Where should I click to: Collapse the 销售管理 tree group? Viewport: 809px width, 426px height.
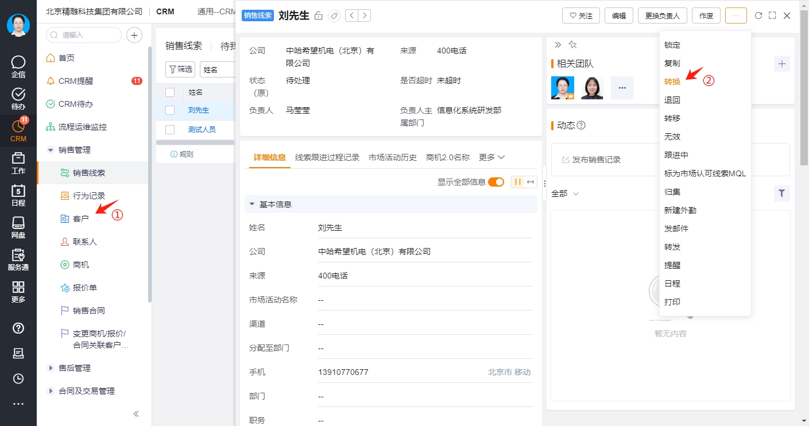click(51, 150)
